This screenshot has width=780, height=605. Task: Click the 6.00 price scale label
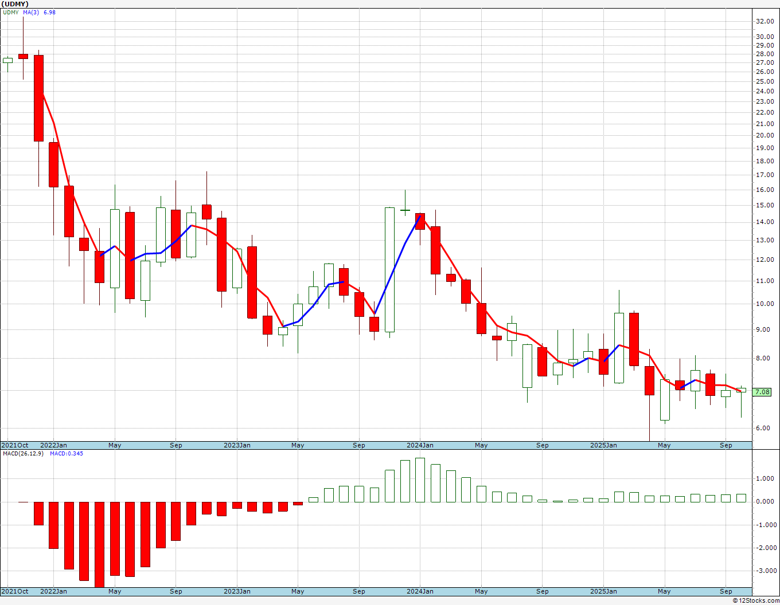coord(765,428)
